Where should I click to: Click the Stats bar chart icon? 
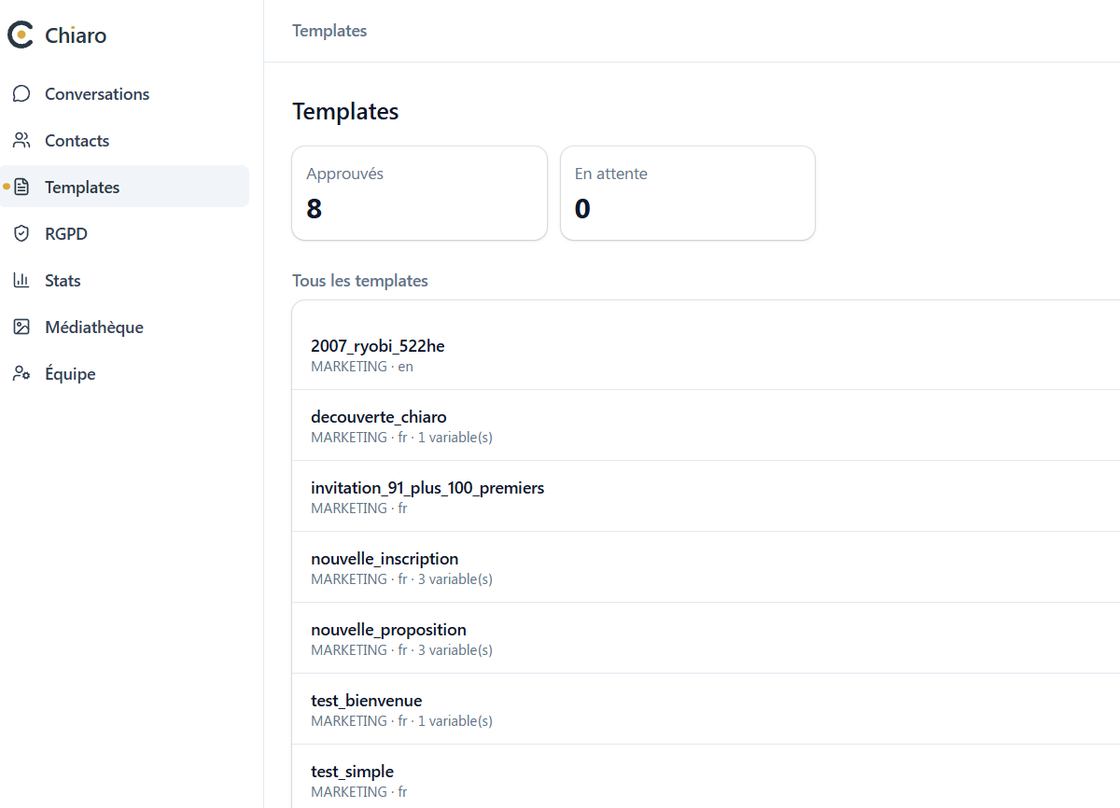(21, 281)
